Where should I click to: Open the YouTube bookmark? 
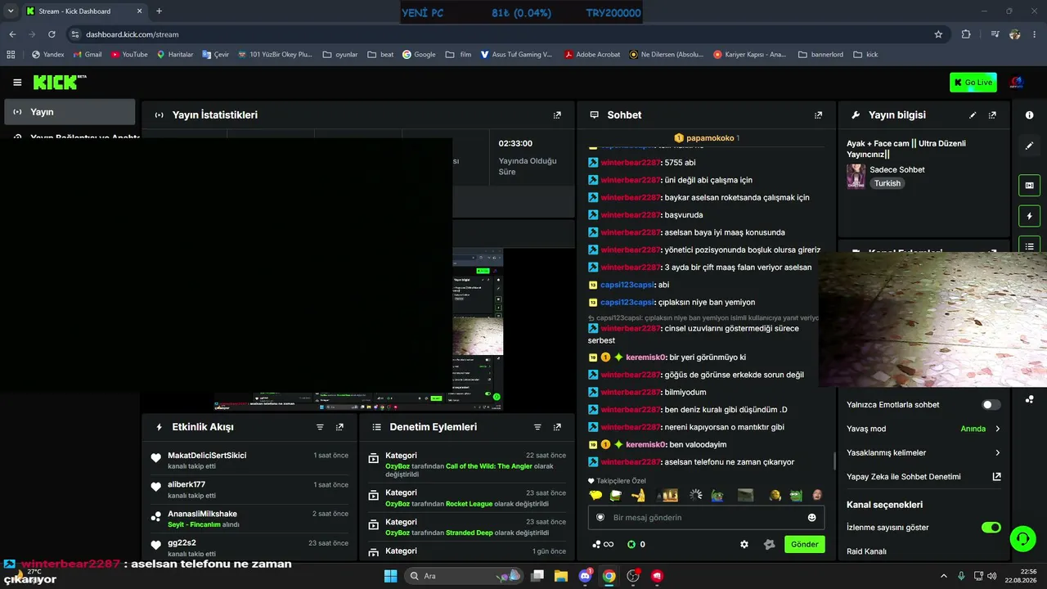click(x=129, y=55)
